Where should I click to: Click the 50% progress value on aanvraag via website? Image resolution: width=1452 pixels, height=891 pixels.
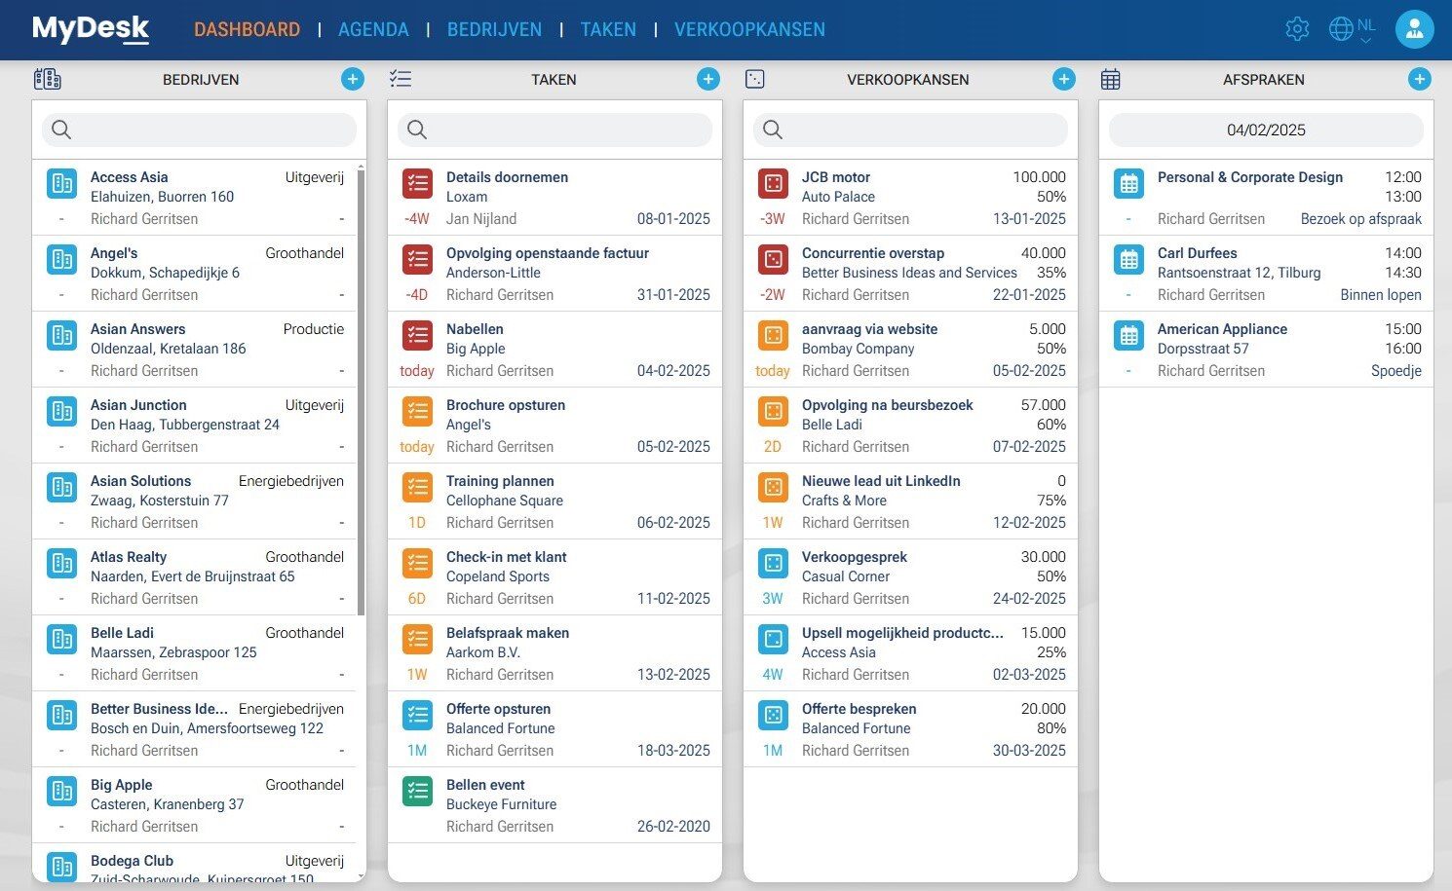[1052, 349]
